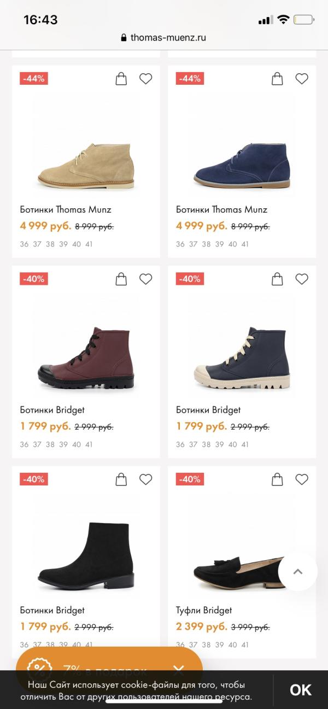Tap the percent gift promo icon
Viewport: 328px width, 709px height.
click(x=39, y=668)
